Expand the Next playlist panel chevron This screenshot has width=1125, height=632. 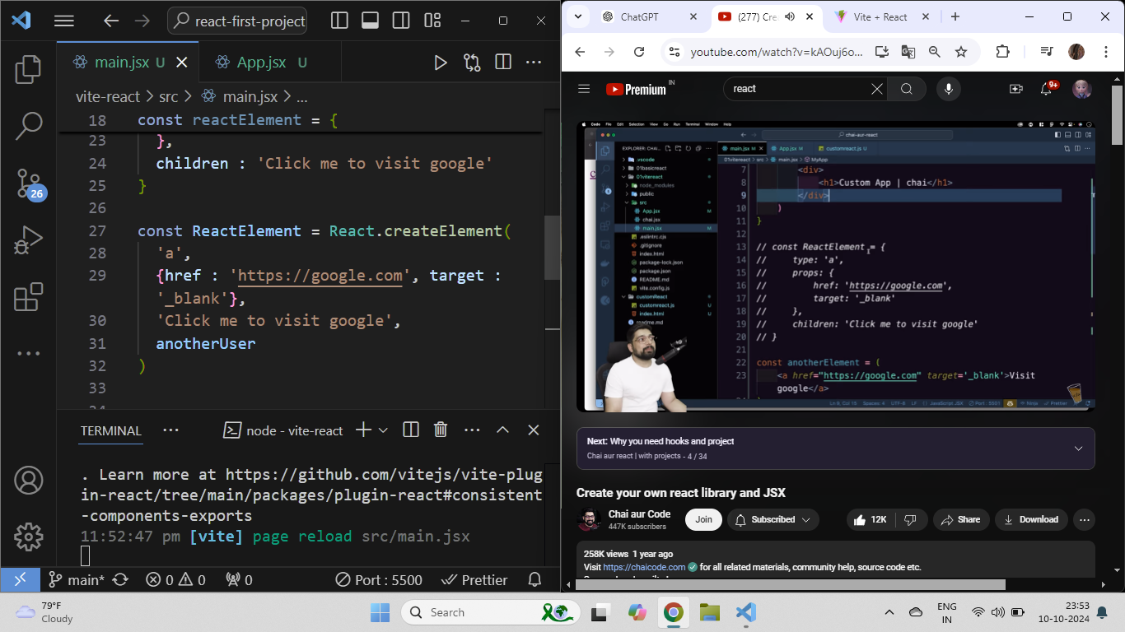click(x=1078, y=448)
